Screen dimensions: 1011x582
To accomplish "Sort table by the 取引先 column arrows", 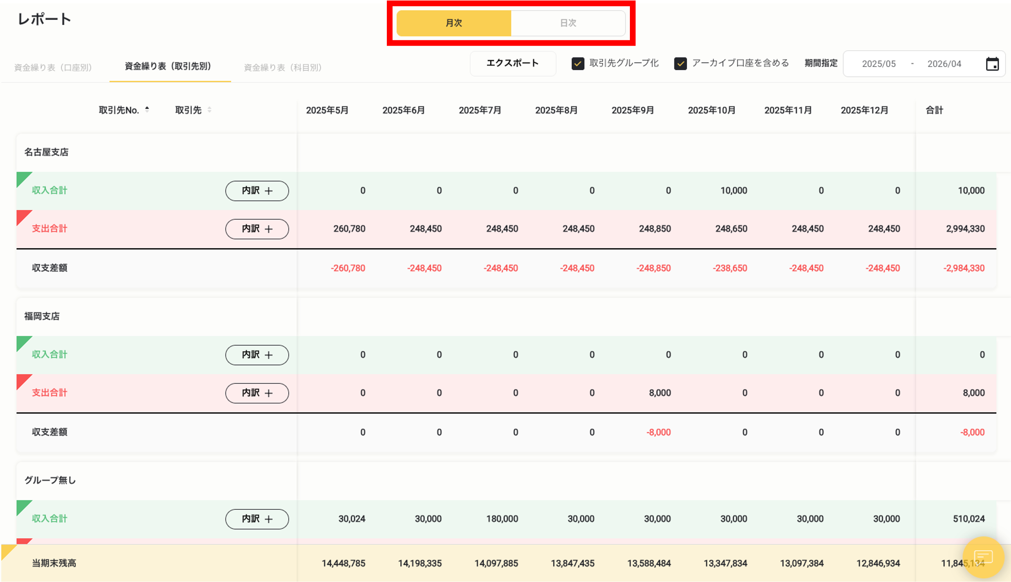I will click(x=210, y=109).
